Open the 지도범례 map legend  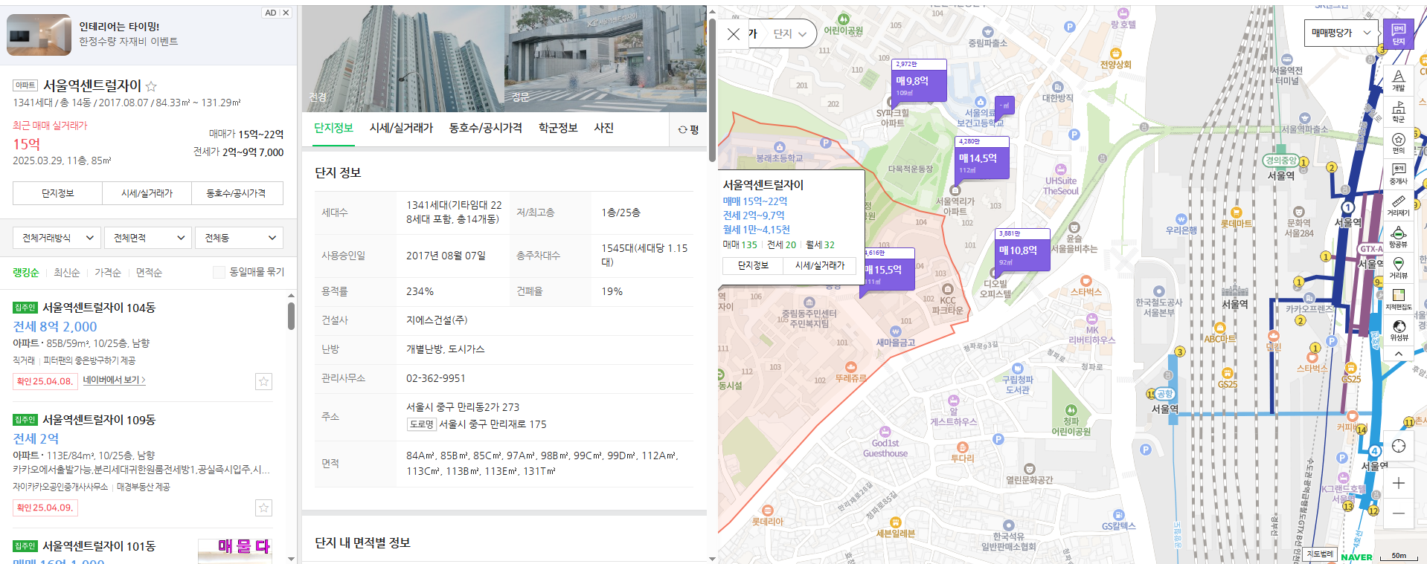point(1321,554)
